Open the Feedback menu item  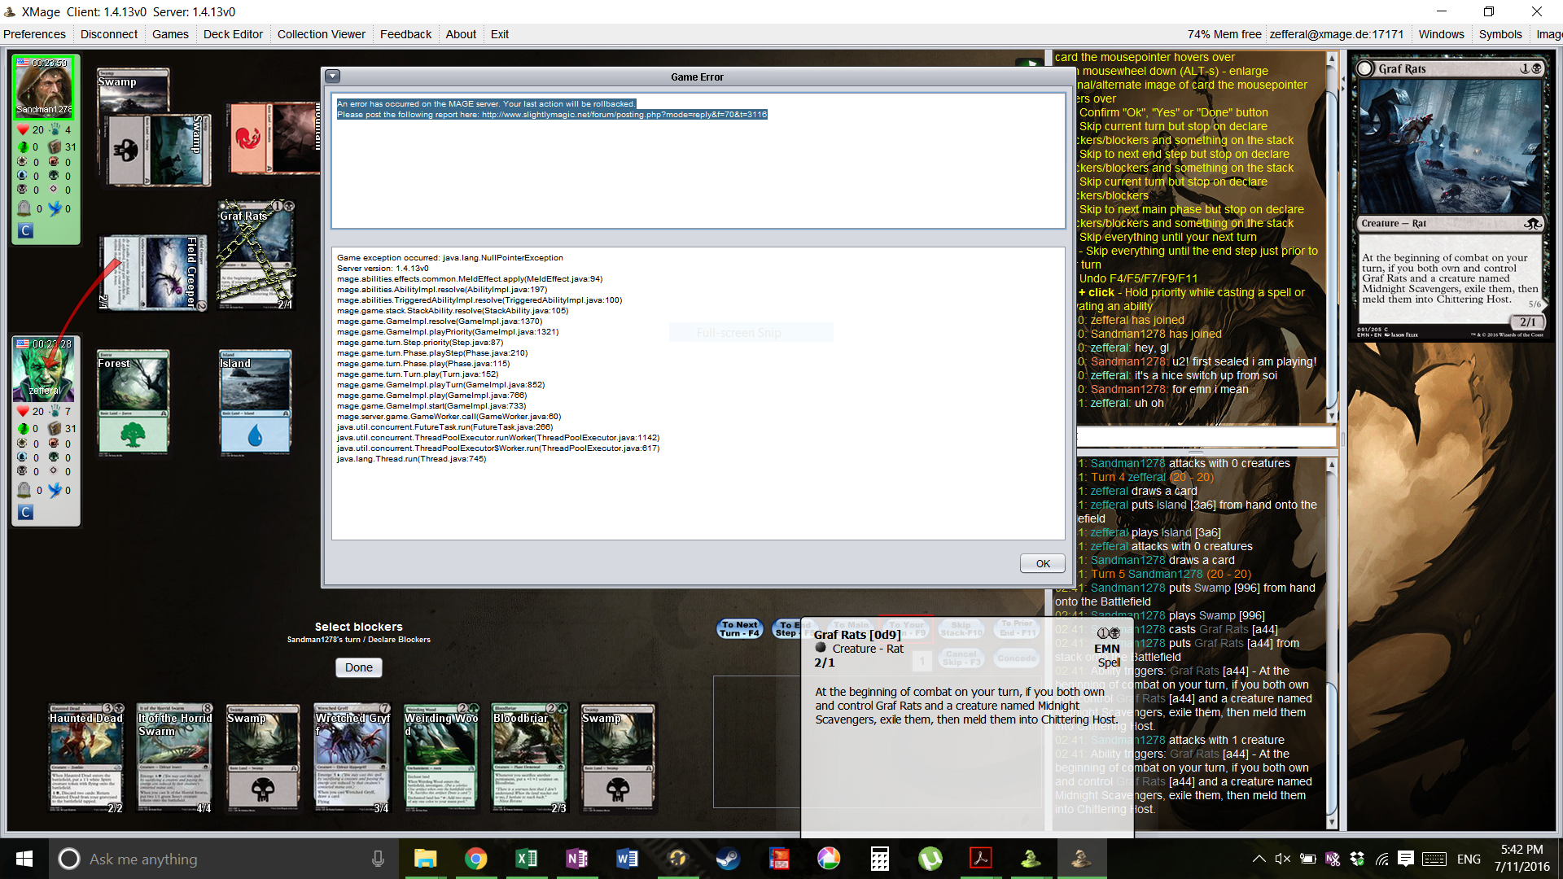click(405, 34)
